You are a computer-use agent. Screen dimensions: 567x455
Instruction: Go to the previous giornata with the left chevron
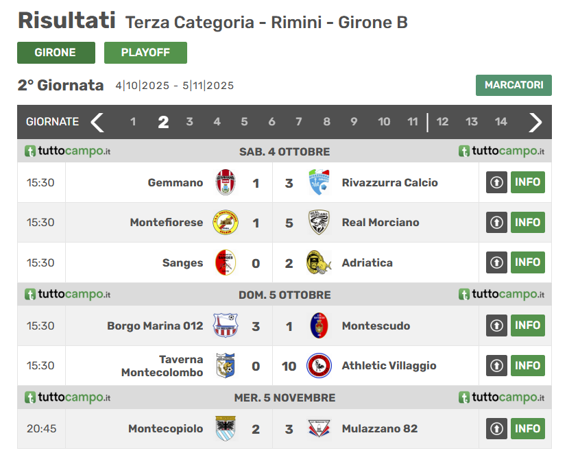click(97, 122)
